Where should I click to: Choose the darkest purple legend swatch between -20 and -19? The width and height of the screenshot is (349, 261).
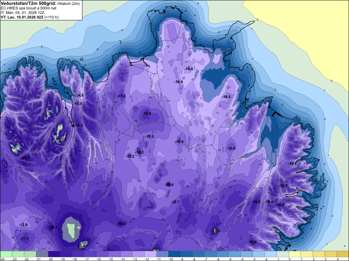coord(54,254)
